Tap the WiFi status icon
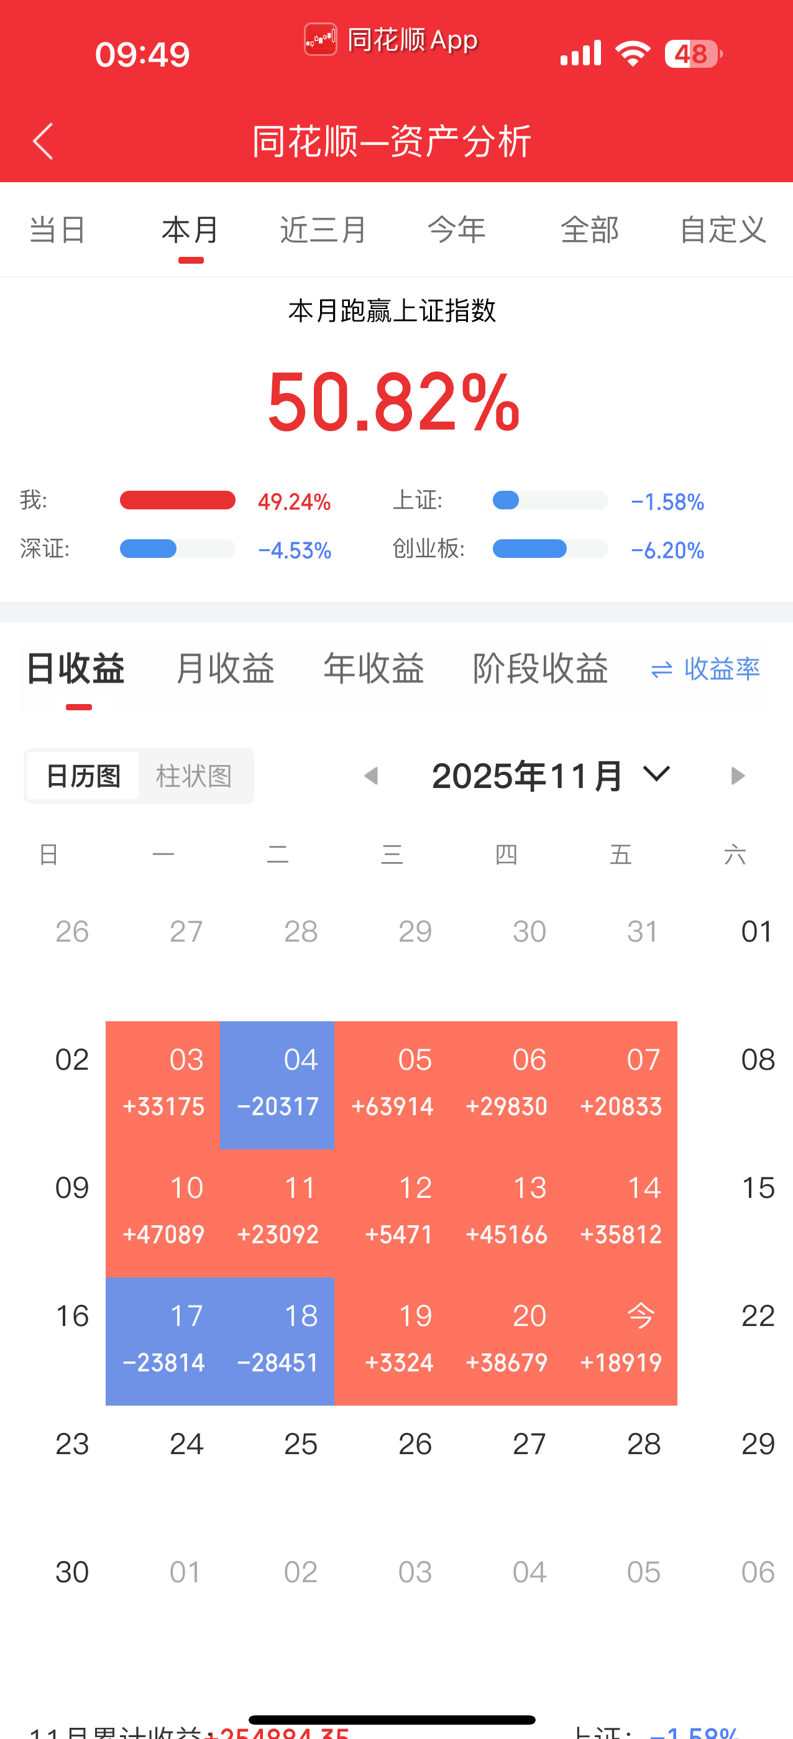The height and width of the screenshot is (1739, 793). [633, 53]
